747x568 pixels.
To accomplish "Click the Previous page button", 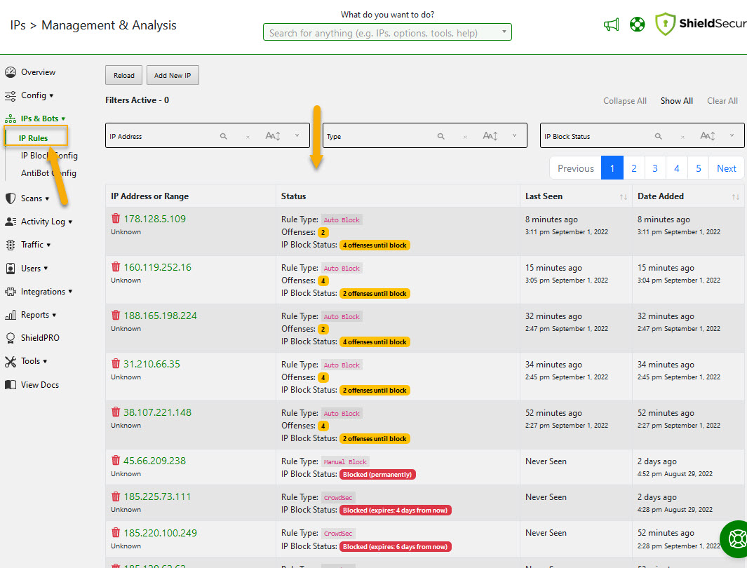I will click(x=575, y=168).
